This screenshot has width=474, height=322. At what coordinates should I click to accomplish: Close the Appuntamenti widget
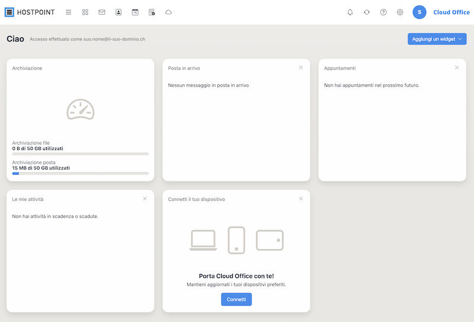point(457,68)
